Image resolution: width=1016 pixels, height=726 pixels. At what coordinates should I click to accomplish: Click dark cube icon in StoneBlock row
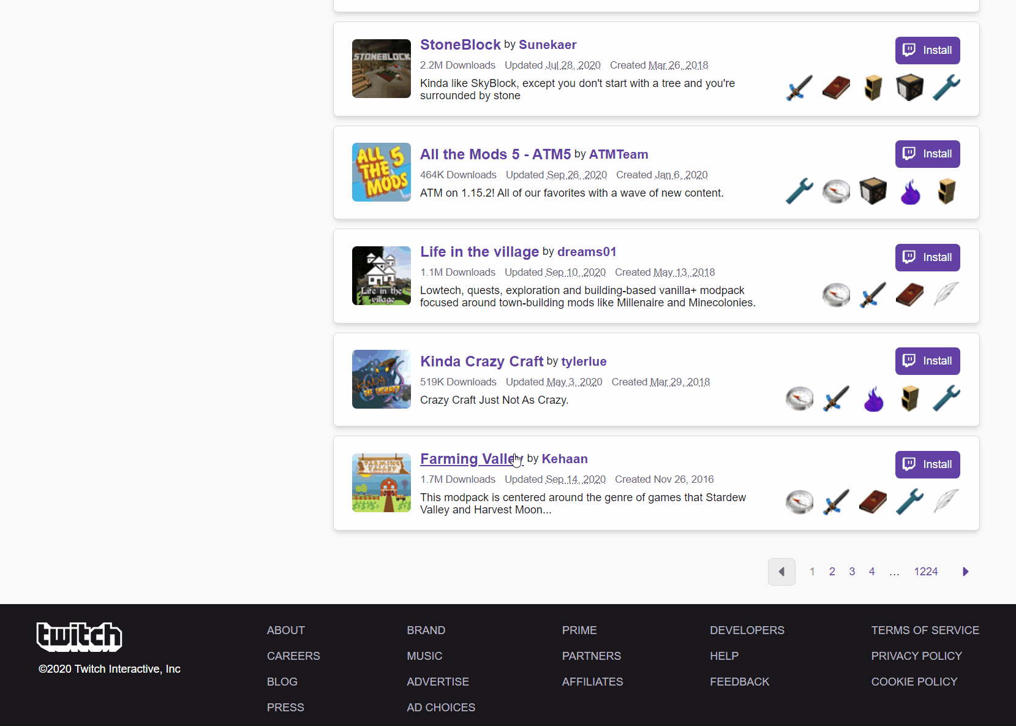[x=909, y=88]
